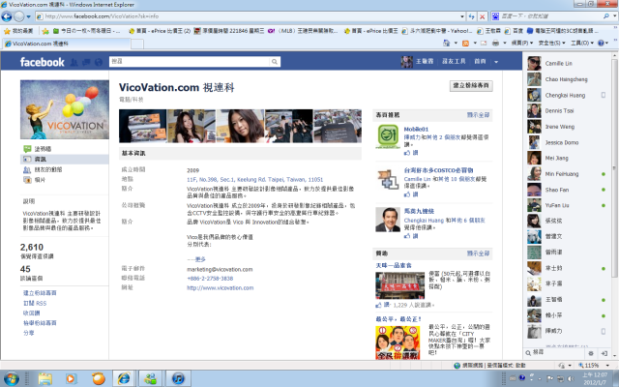
Task: Open iTunes from the taskbar
Action: coord(178,379)
